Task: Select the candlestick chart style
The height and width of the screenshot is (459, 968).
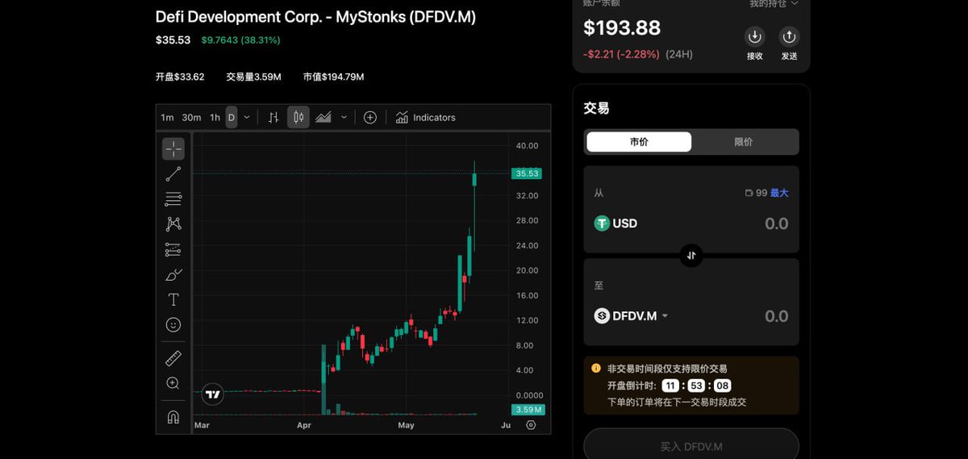Action: [298, 118]
